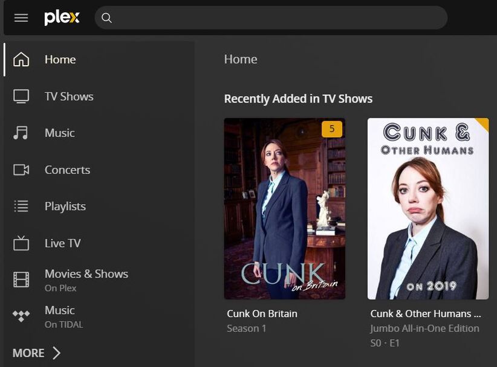
Task: Click the Playlists list icon
Action: [x=21, y=206]
